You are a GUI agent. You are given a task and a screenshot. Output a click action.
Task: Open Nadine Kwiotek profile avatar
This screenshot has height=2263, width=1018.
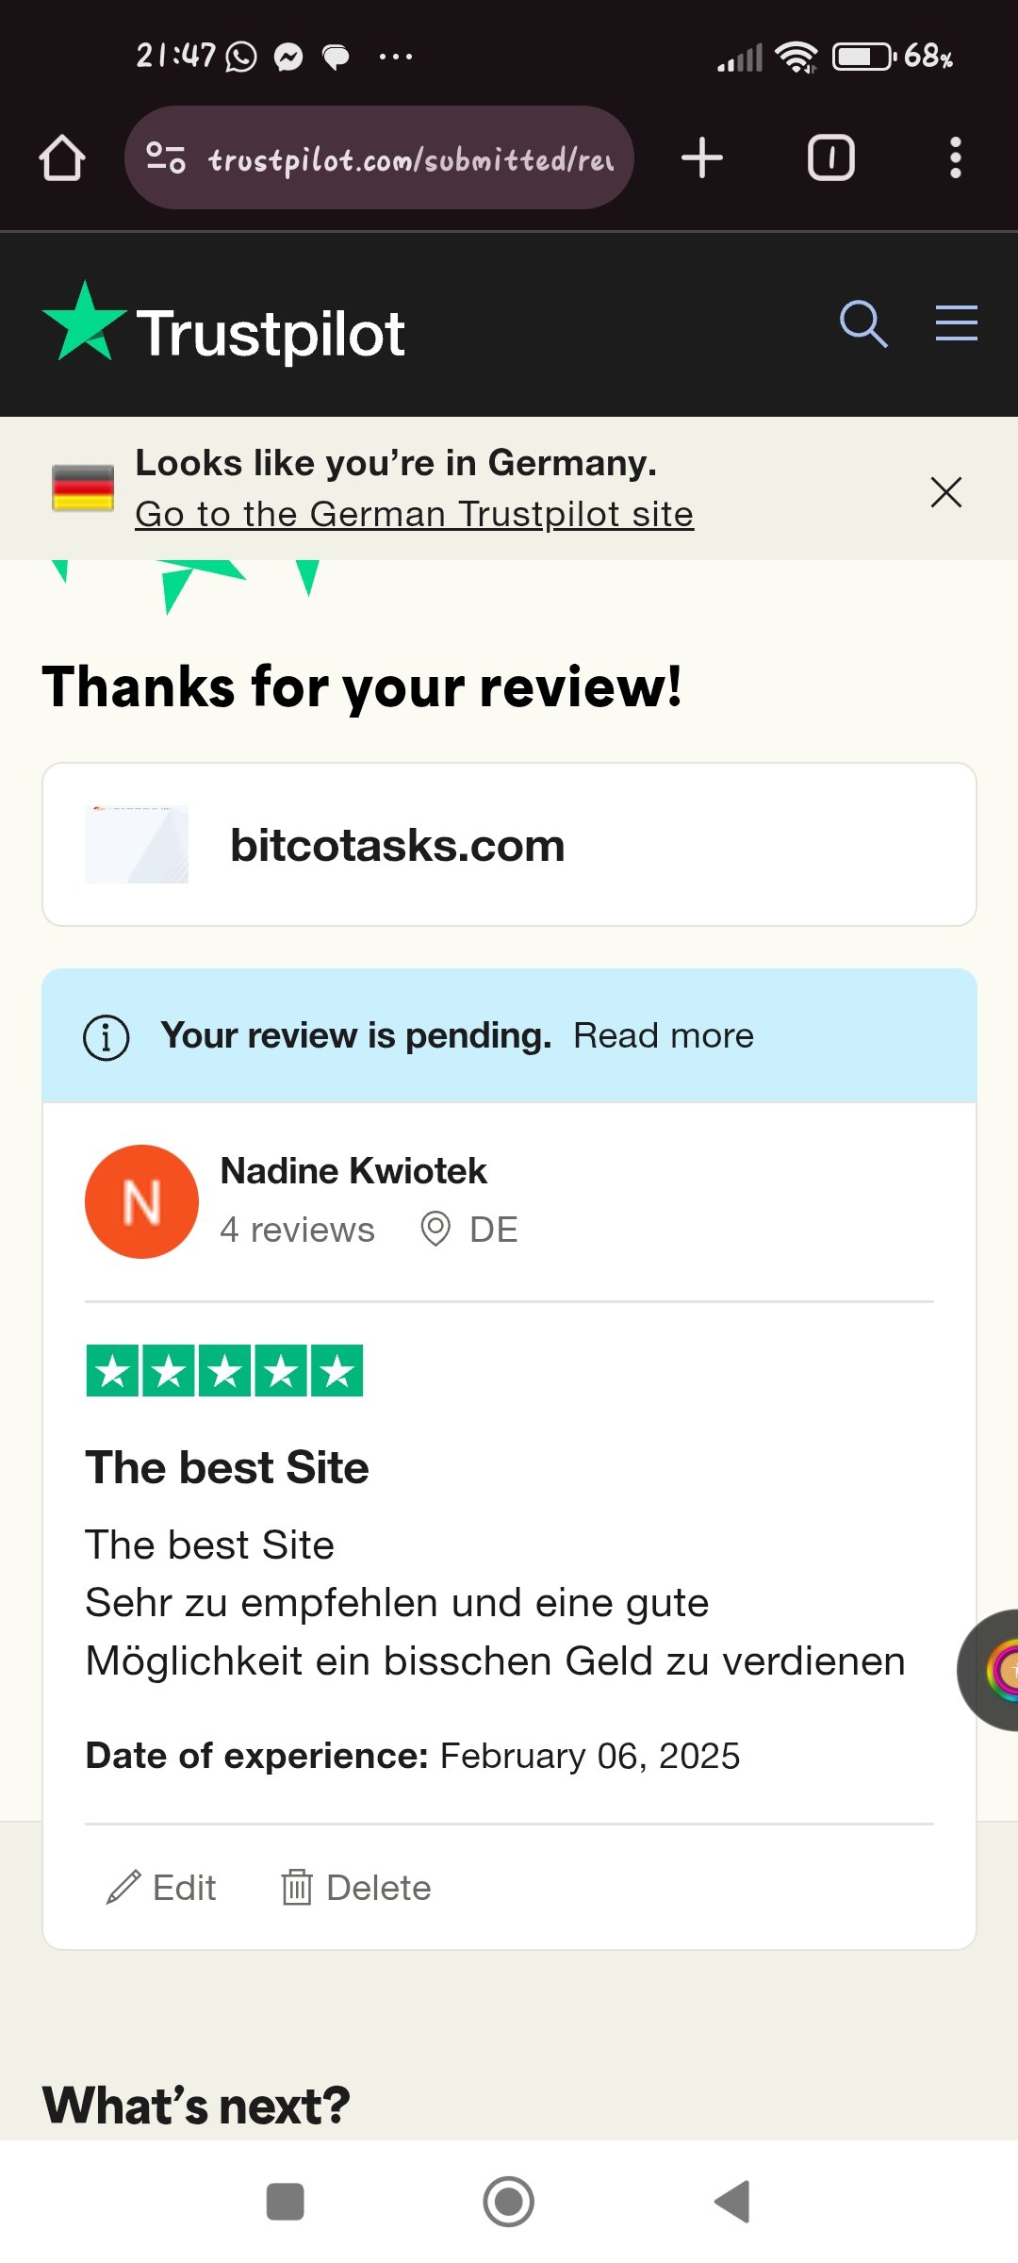[x=141, y=1202]
